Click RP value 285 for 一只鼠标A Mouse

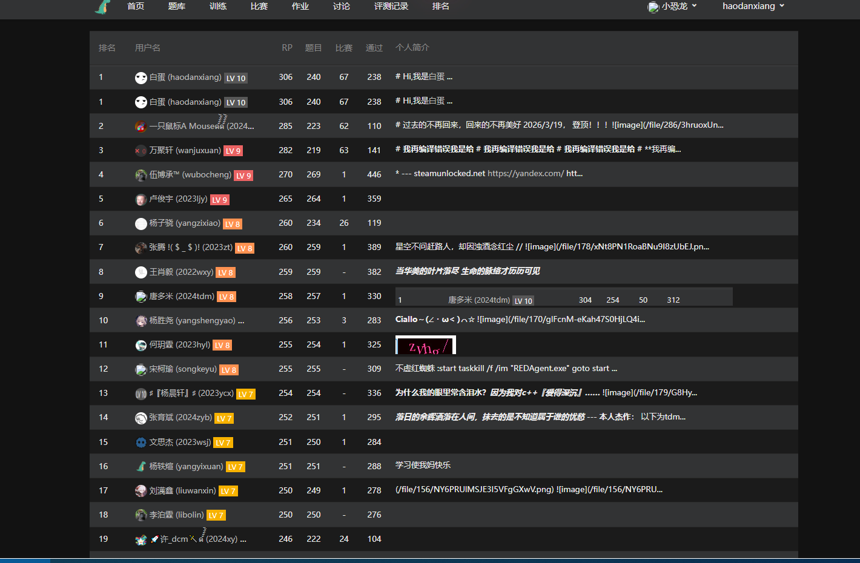[x=286, y=126]
